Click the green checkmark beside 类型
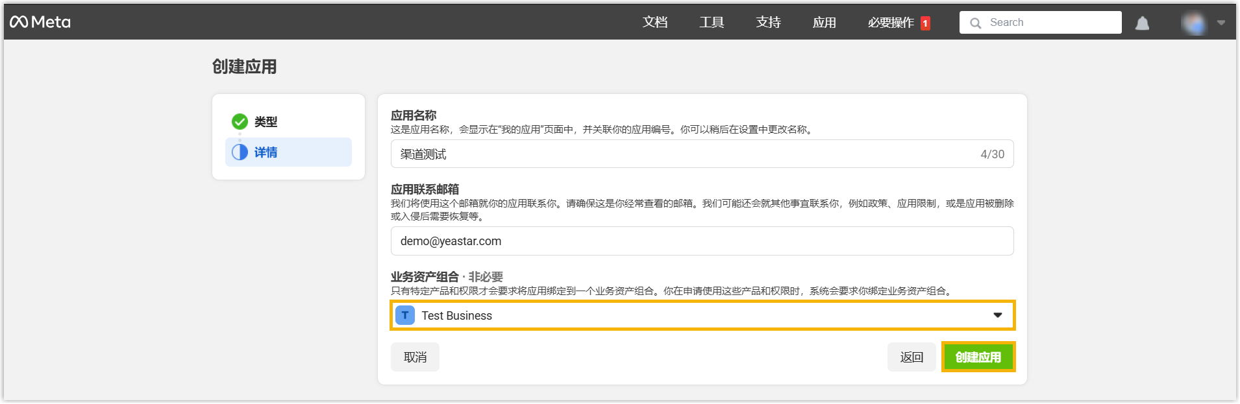The height and width of the screenshot is (404, 1240). point(240,122)
